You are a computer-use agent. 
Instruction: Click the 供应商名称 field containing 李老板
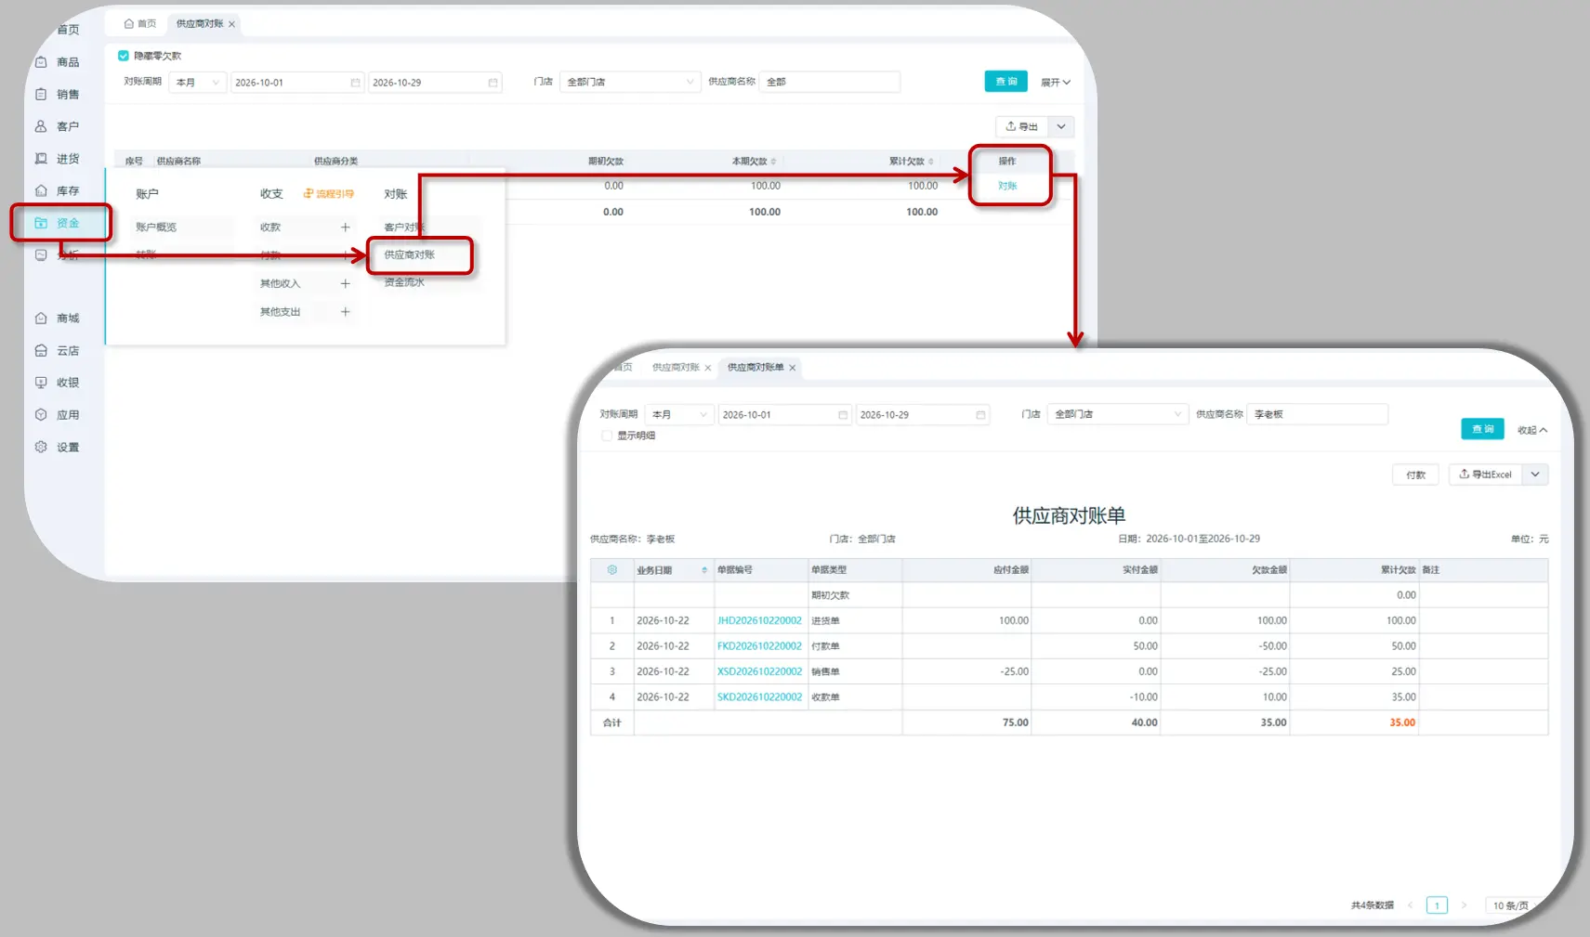(1317, 415)
